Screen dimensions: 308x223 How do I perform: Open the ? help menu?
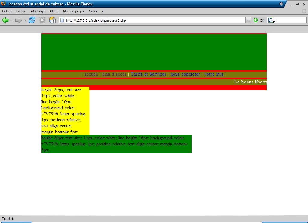coord(103,11)
